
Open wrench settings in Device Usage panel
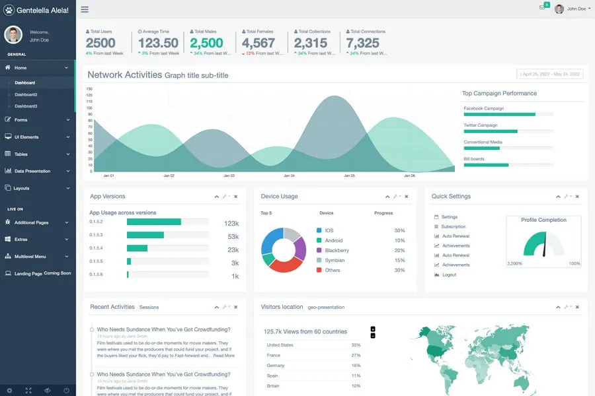(x=396, y=197)
